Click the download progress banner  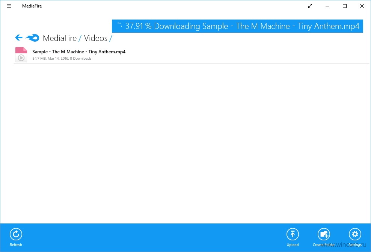(237, 26)
